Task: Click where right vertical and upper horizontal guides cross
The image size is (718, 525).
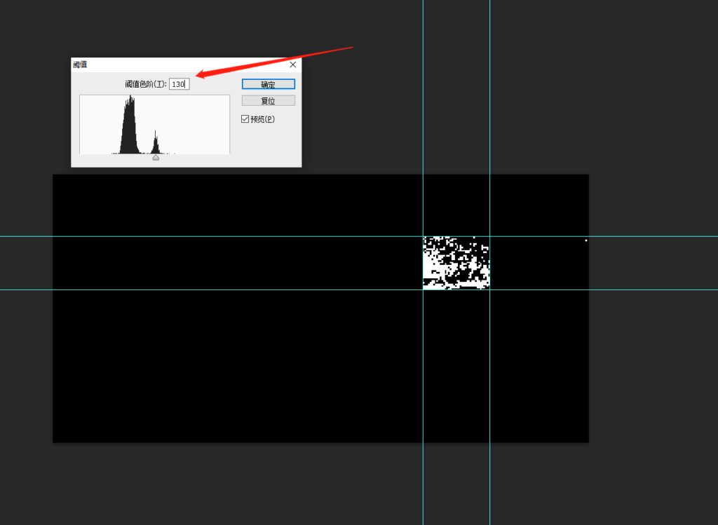Action: [489, 236]
